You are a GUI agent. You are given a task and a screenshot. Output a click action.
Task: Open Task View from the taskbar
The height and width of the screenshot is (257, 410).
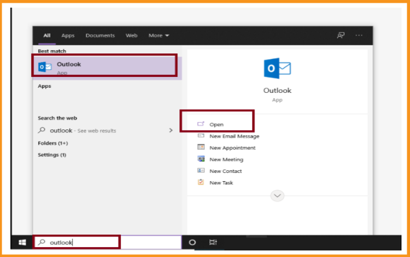point(213,242)
